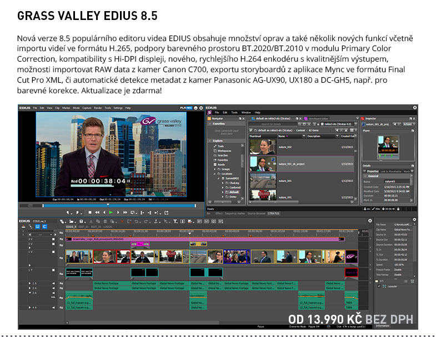
Task: Collapse the Locations folder in Navigator
Action: point(214,174)
